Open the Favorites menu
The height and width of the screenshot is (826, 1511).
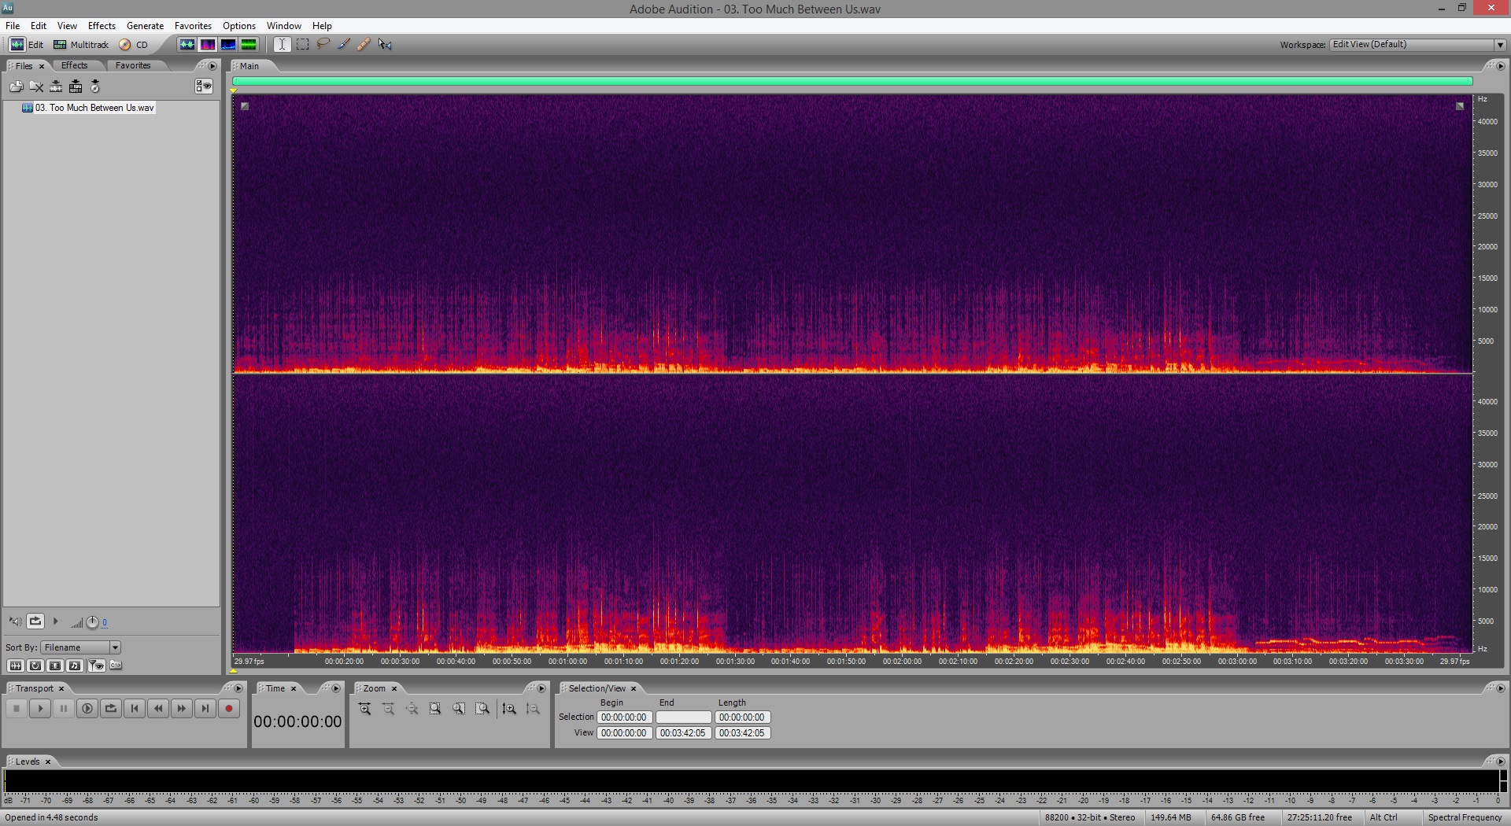[193, 26]
